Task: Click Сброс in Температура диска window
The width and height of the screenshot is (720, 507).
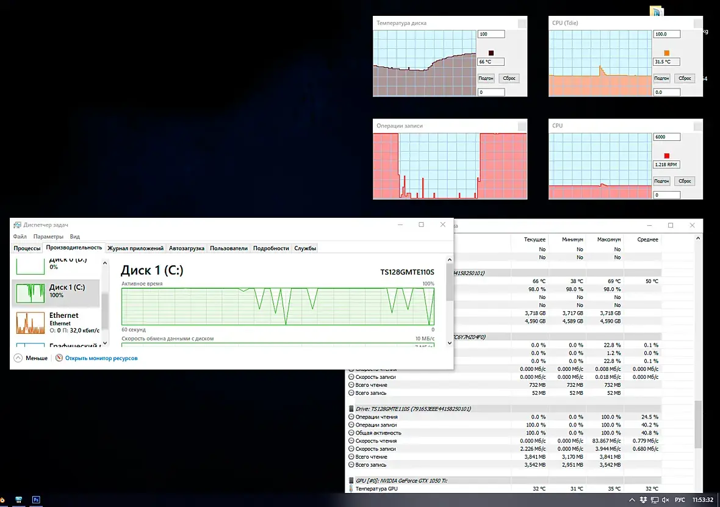Action: click(x=509, y=78)
